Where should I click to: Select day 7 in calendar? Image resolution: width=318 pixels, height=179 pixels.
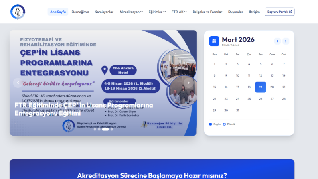tap(284, 64)
